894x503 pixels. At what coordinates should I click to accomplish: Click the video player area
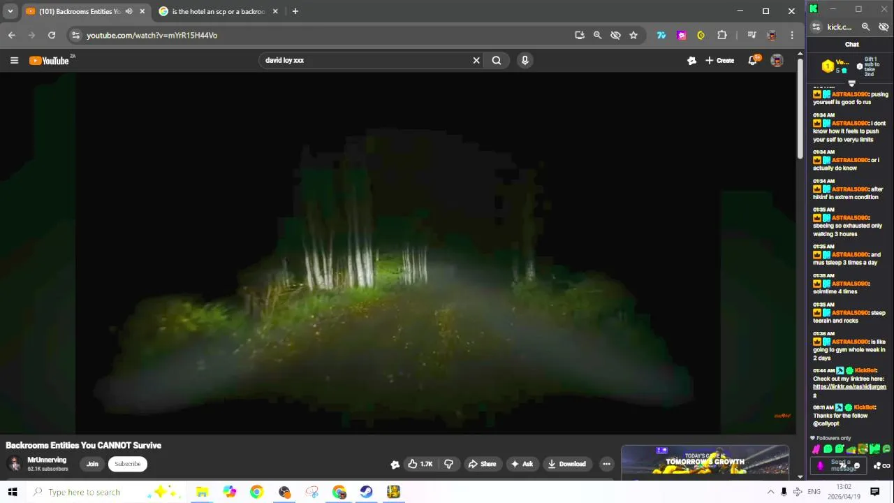[398, 251]
